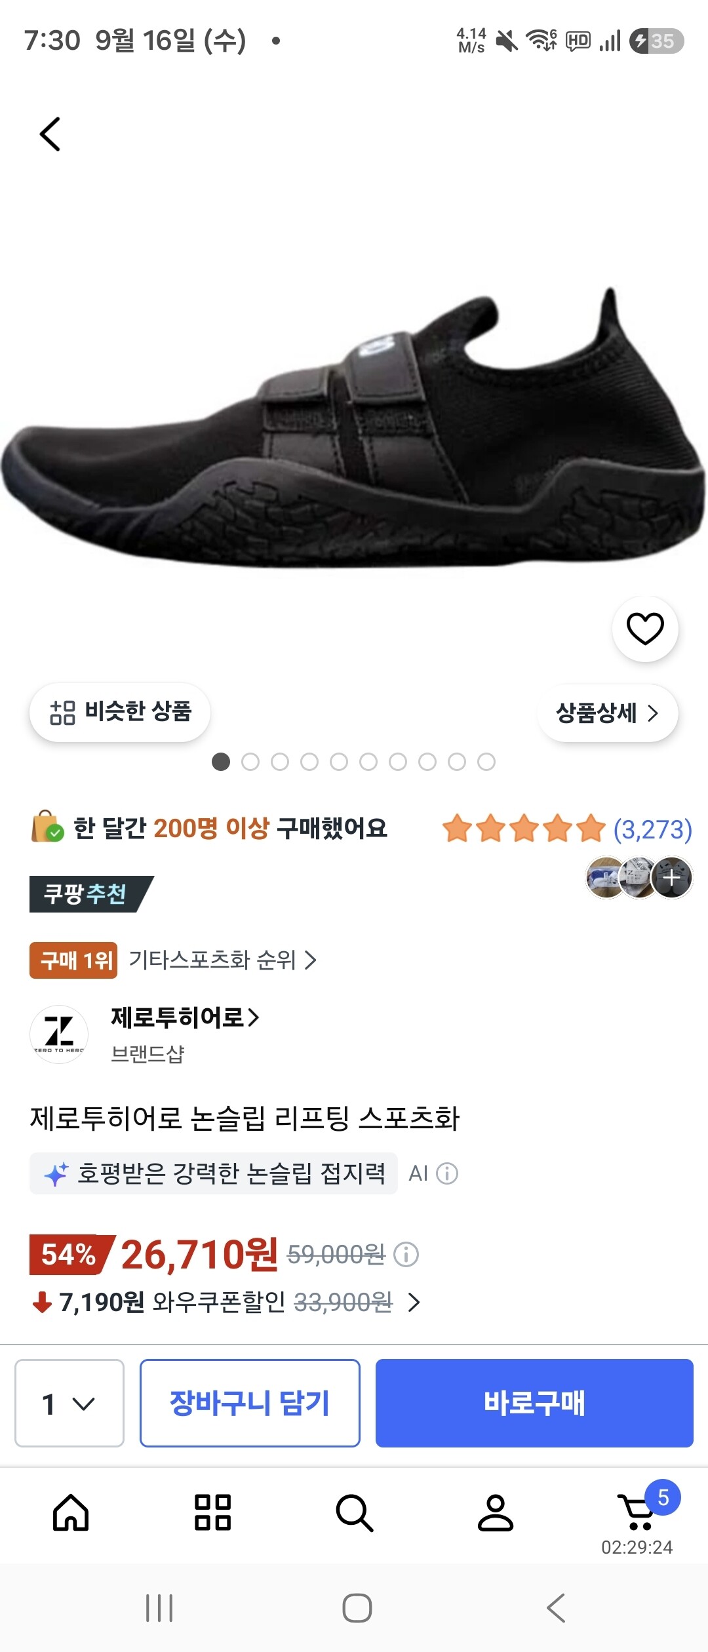
Task: Tap the back arrow at top left
Action: coord(50,134)
